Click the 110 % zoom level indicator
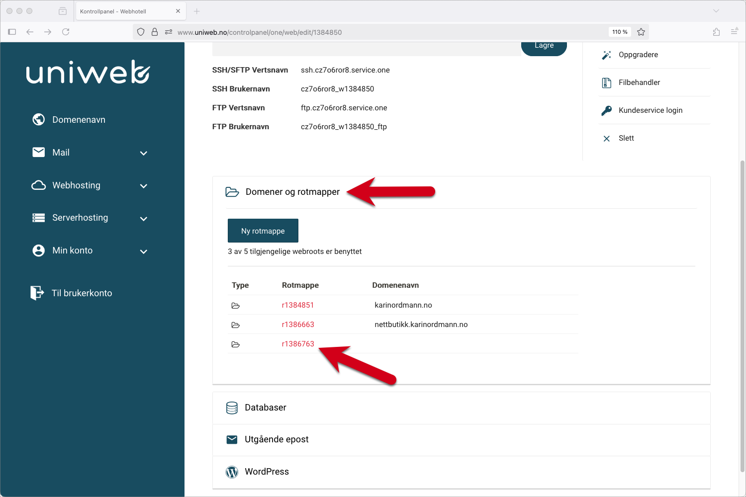Screen dimensions: 746x497 [620, 32]
